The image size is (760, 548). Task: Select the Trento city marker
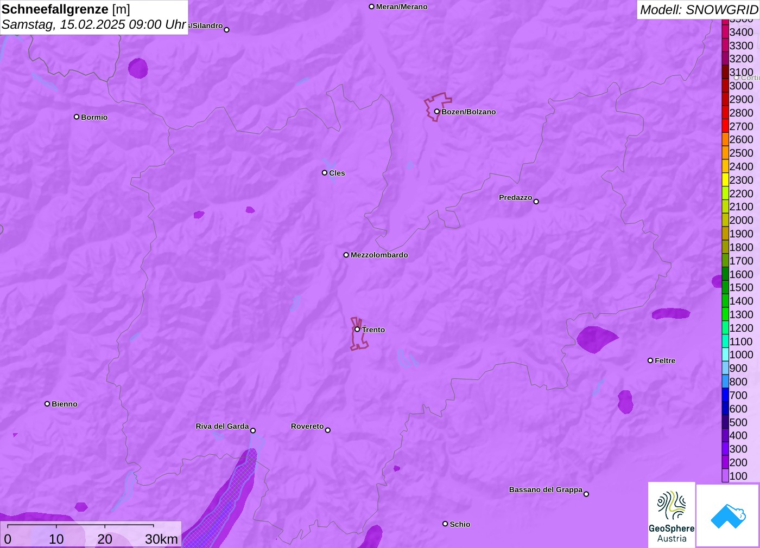point(357,329)
